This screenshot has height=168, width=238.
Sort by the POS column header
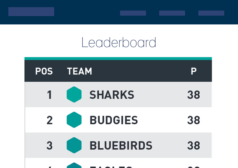tap(44, 71)
